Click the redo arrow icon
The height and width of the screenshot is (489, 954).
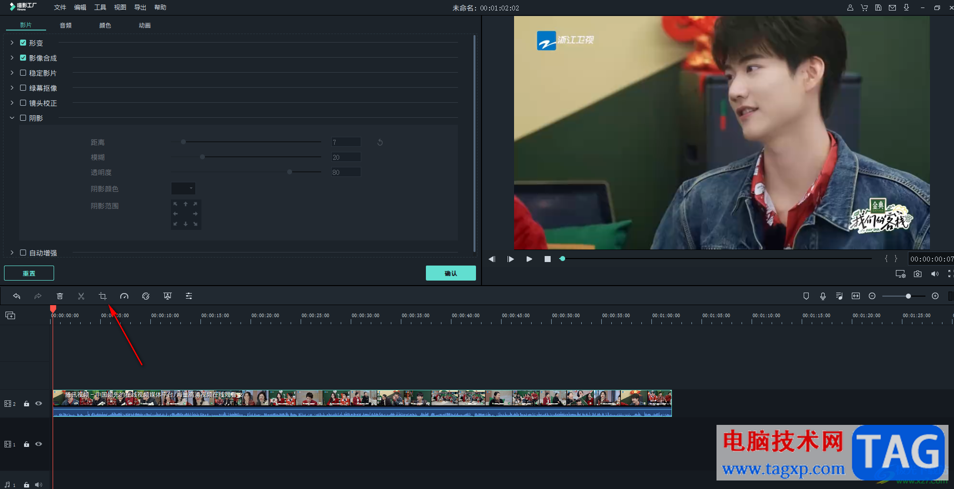click(38, 296)
